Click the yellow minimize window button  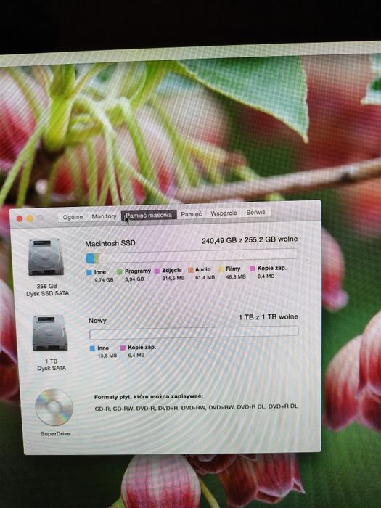pos(30,218)
